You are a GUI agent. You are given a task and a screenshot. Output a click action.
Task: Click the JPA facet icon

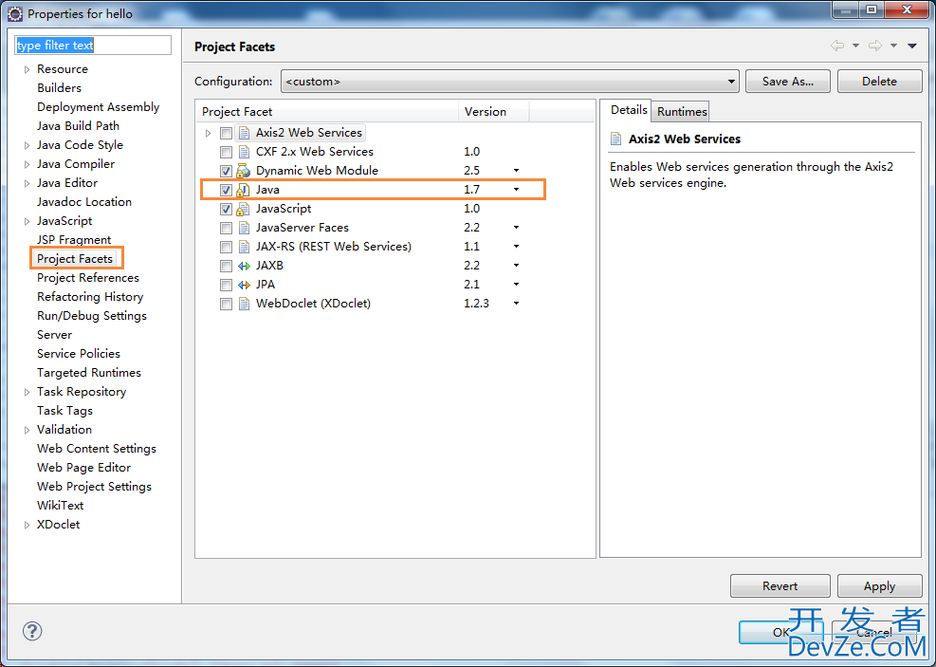click(x=244, y=285)
